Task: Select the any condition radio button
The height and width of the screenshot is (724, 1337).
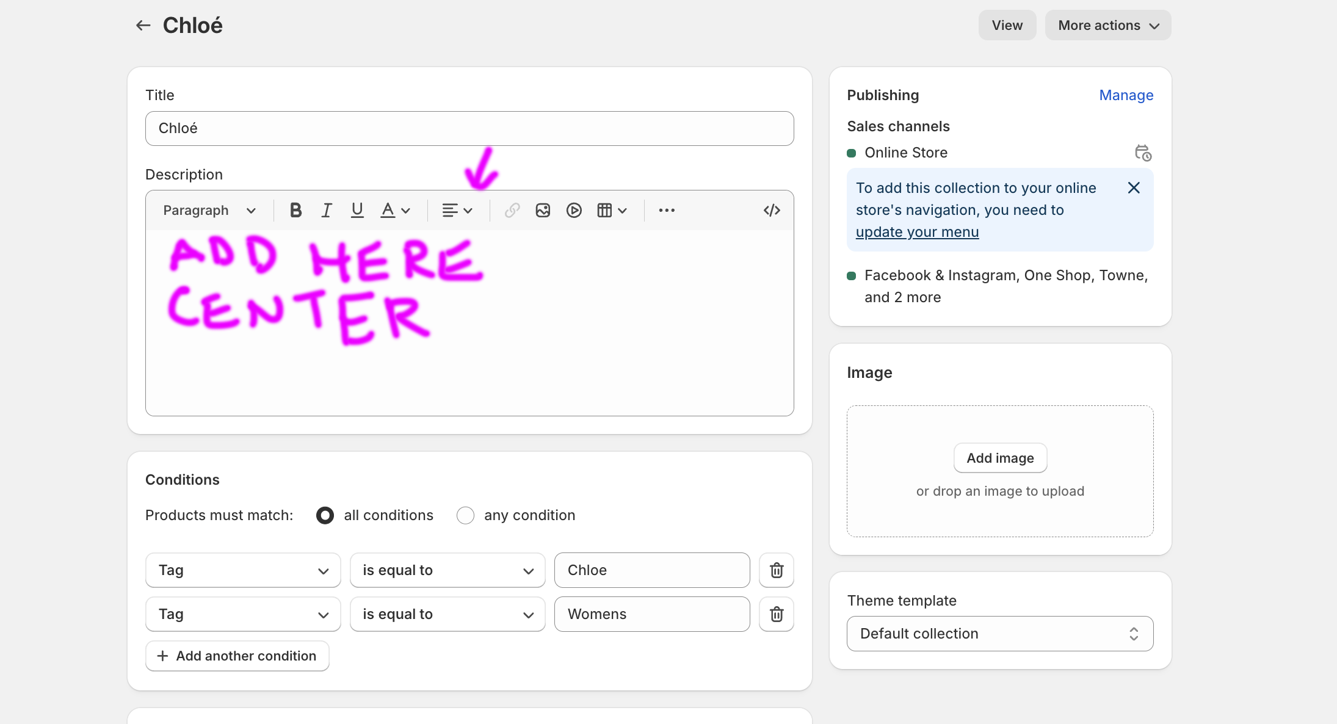Action: 465,515
